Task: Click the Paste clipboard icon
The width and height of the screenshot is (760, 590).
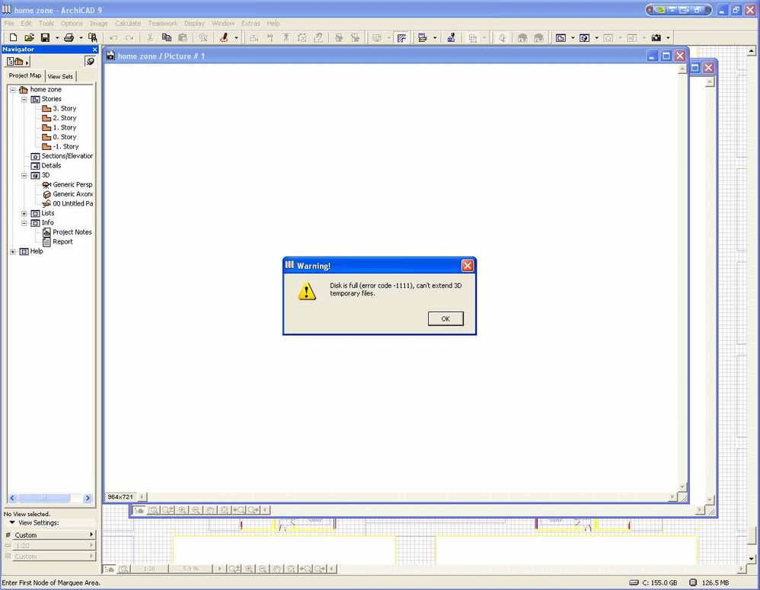Action: pyautogui.click(x=183, y=37)
